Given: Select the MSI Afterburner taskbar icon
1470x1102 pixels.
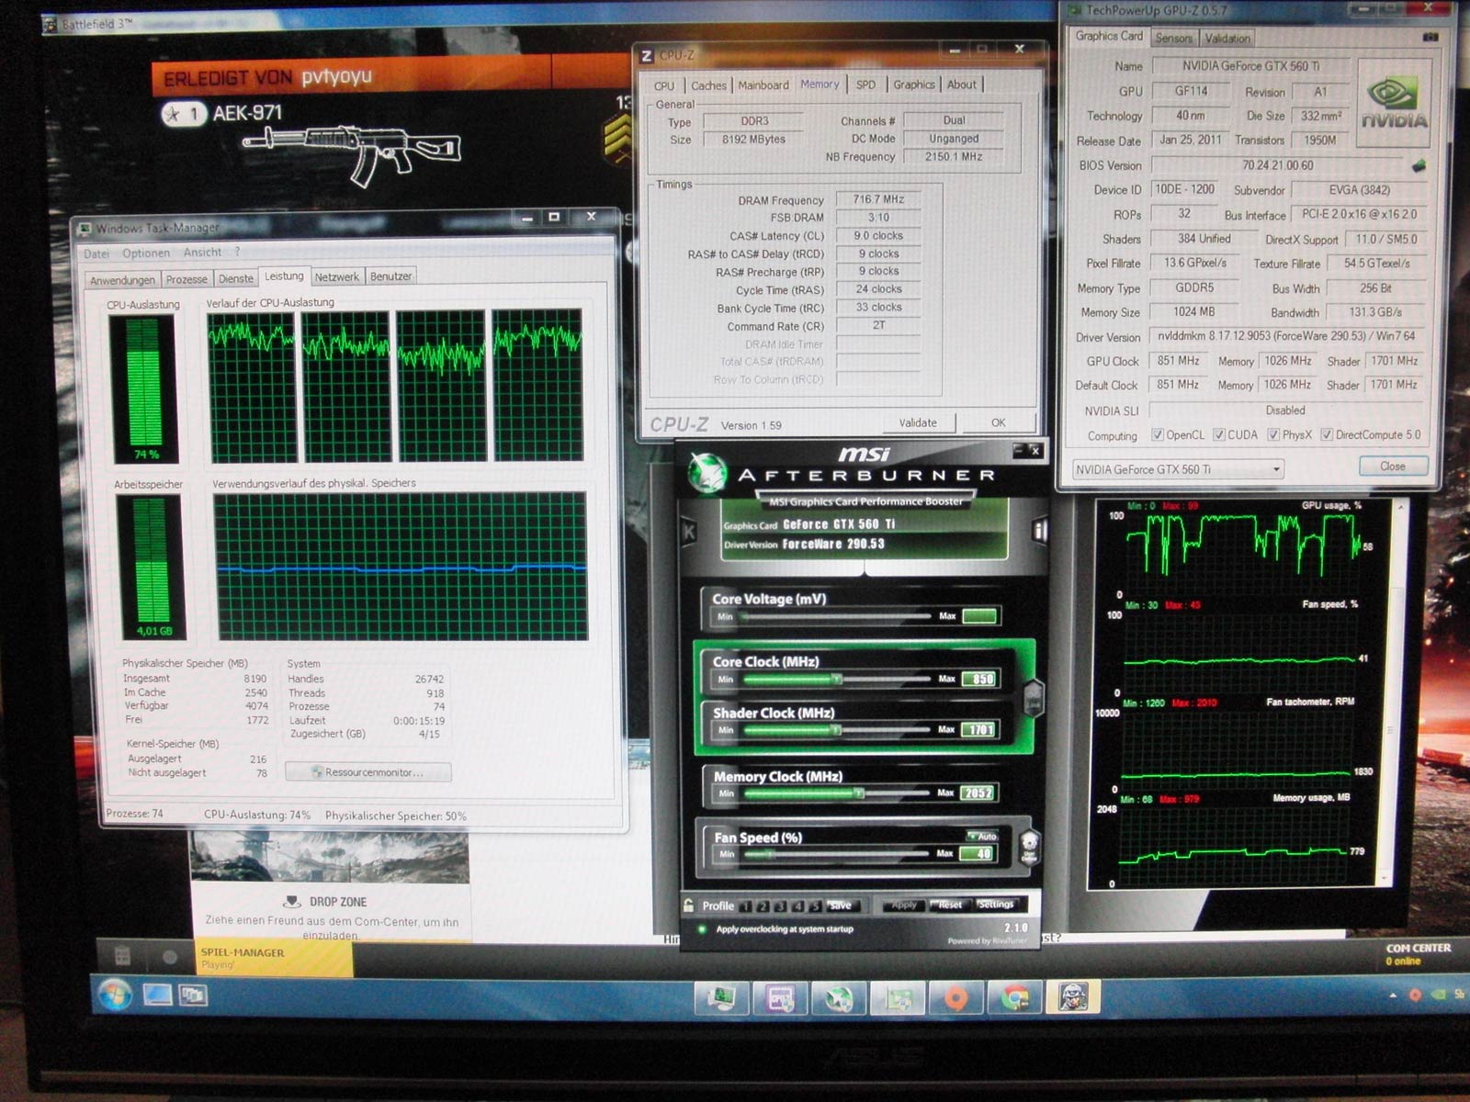Looking at the screenshot, I should [x=838, y=997].
